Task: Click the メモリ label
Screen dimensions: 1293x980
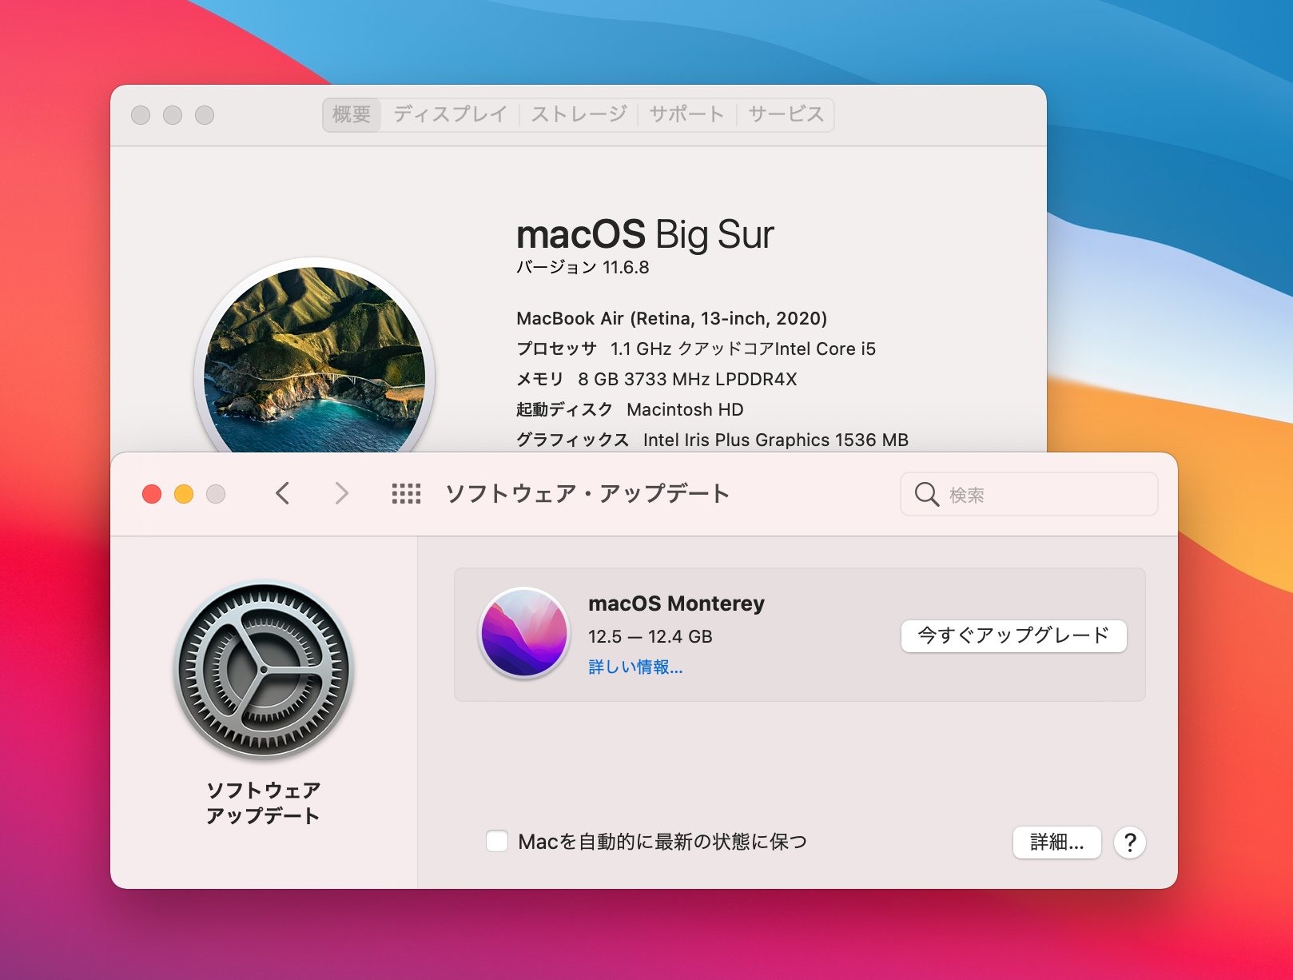Action: click(539, 379)
